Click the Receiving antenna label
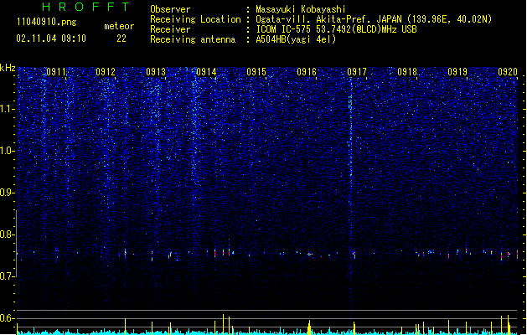The height and width of the screenshot is (335, 527). click(x=193, y=39)
